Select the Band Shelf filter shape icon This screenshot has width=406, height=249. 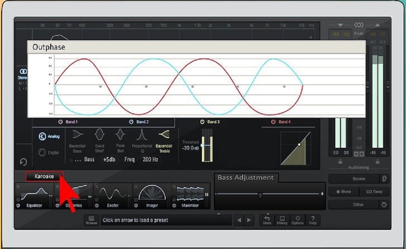99,134
